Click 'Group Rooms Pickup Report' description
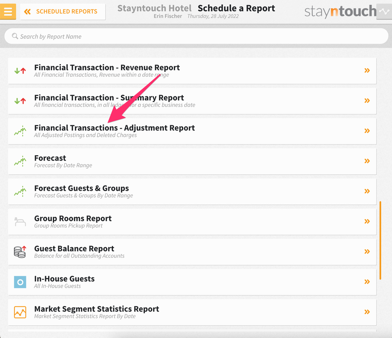Image resolution: width=392 pixels, height=338 pixels. [68, 226]
